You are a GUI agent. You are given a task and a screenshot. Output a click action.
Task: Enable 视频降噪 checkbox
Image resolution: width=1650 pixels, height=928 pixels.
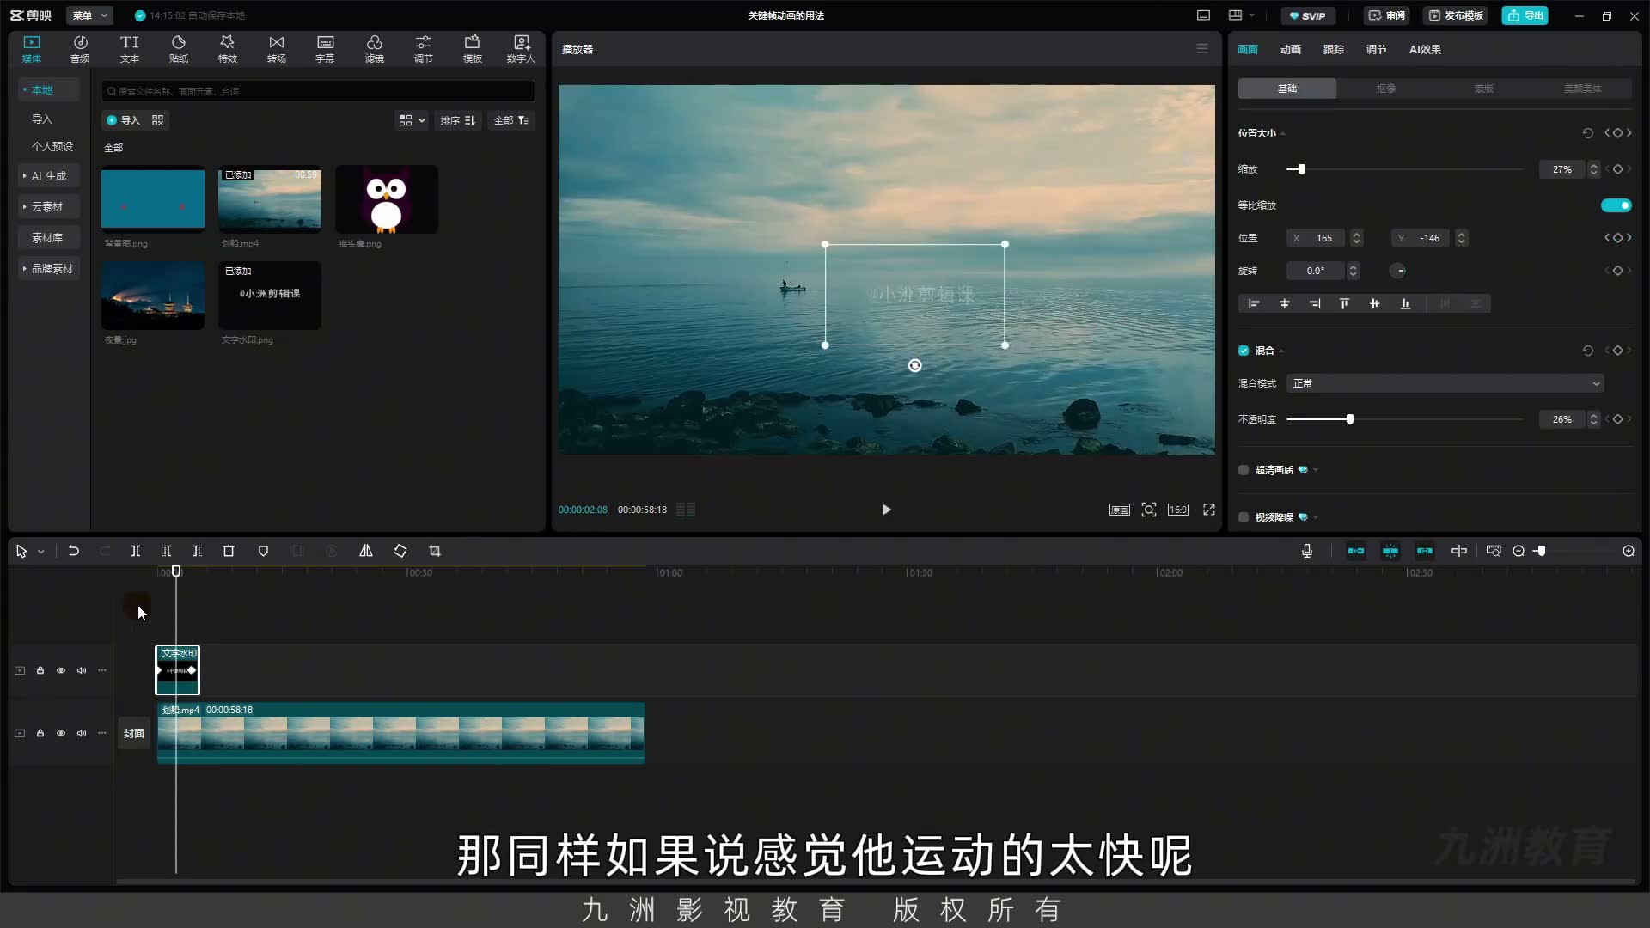coord(1244,517)
